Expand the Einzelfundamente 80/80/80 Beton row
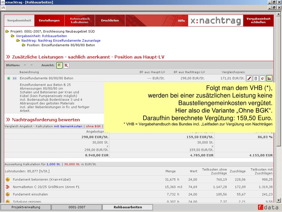This screenshot has width=282, height=212. 15,78
